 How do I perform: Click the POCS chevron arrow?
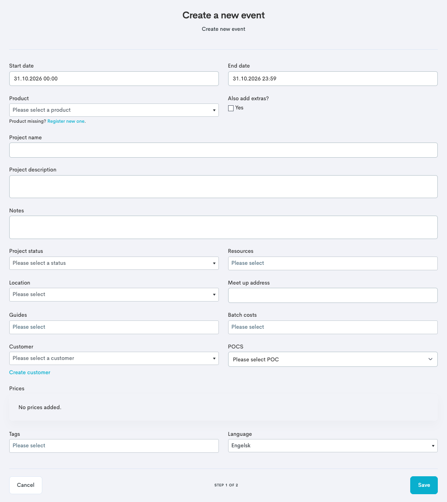(x=430, y=359)
